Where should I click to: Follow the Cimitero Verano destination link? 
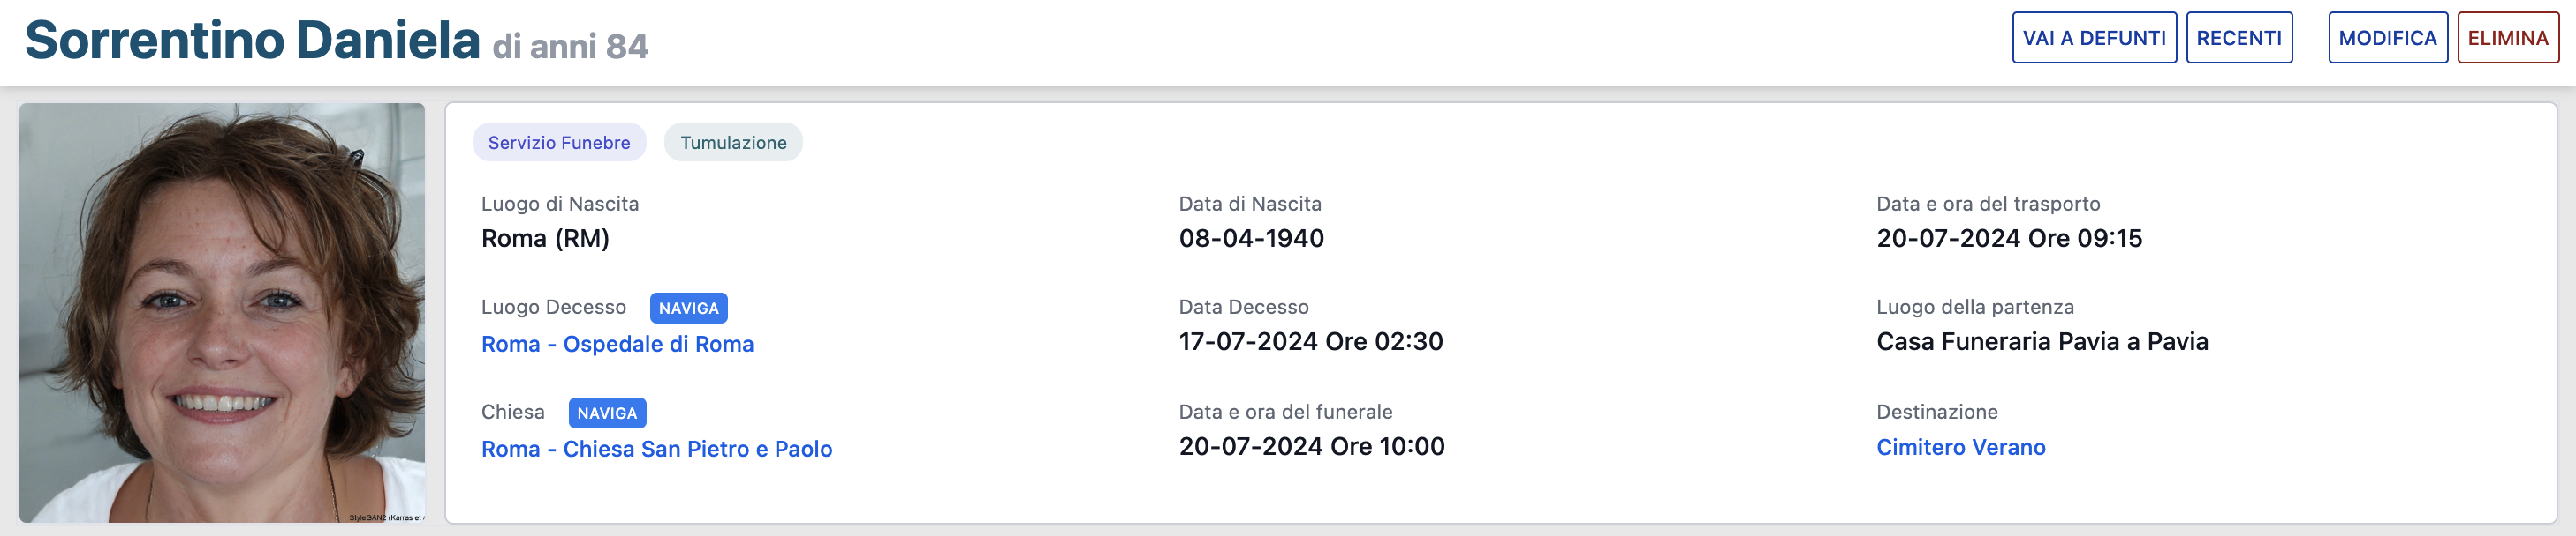click(1960, 447)
